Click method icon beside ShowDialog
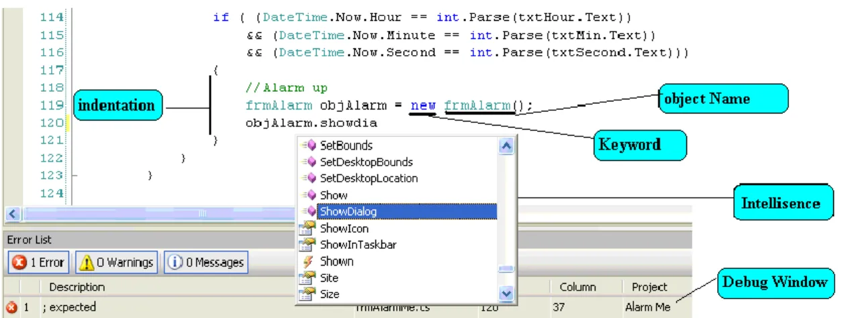This screenshot has width=842, height=318. point(309,211)
